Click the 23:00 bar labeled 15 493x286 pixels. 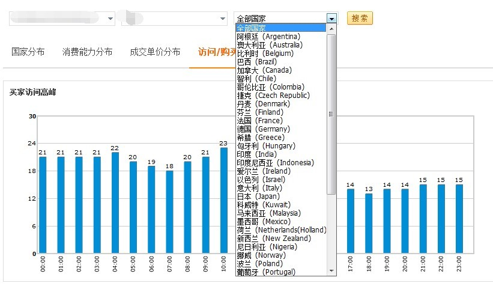459,219
